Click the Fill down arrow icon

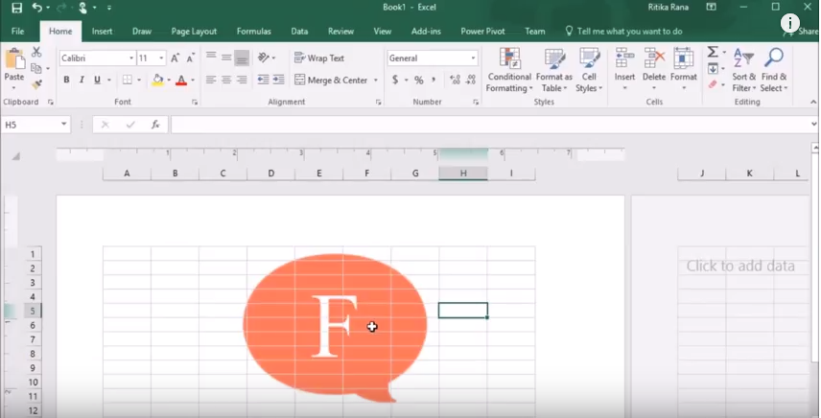tap(713, 68)
